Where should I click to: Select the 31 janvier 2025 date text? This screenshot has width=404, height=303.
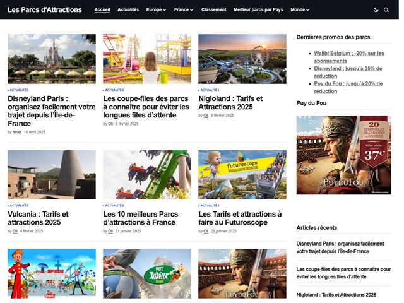pos(128,231)
